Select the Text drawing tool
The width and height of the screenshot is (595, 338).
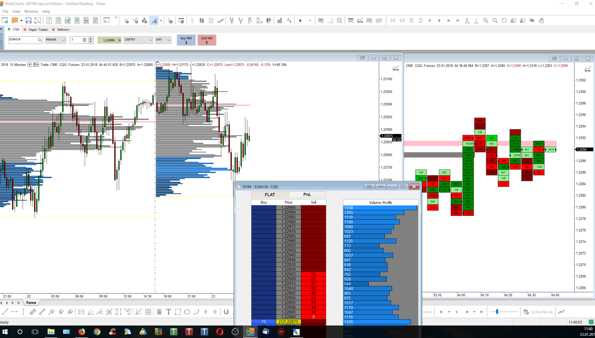(168, 312)
